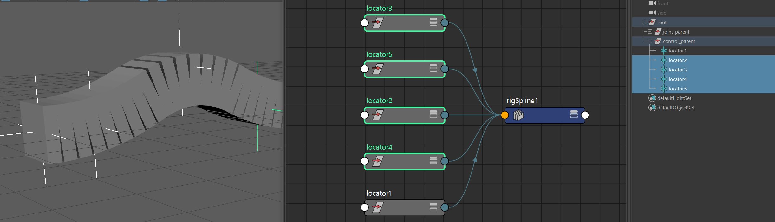
Task: Toggle locator4 node attribute display mode
Action: coord(433,161)
